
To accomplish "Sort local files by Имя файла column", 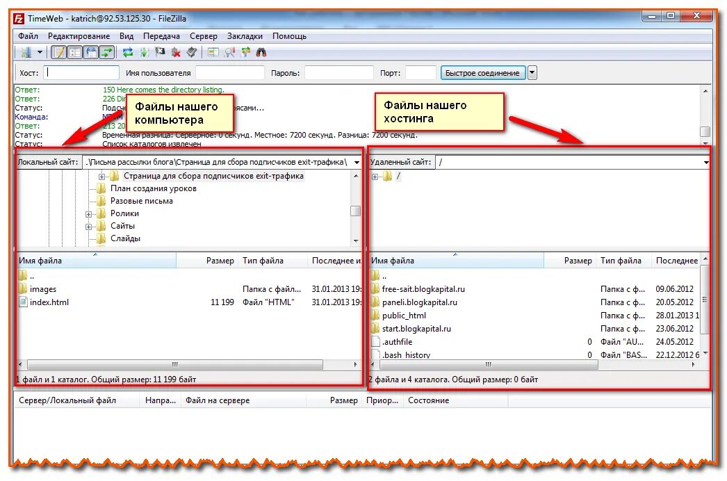I will [97, 261].
